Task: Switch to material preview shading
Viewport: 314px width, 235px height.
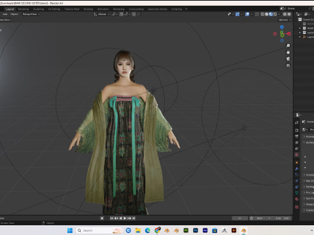Action: [271, 14]
